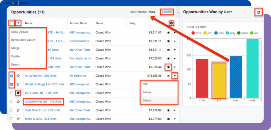This screenshot has width=271, height=130.
Task: Click the eye icon on the $9,024.44 row
Action: (x=168, y=67)
